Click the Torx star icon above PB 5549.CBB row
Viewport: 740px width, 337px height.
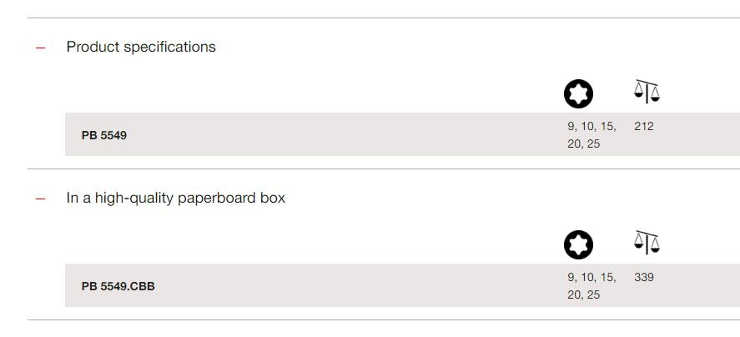tap(578, 244)
